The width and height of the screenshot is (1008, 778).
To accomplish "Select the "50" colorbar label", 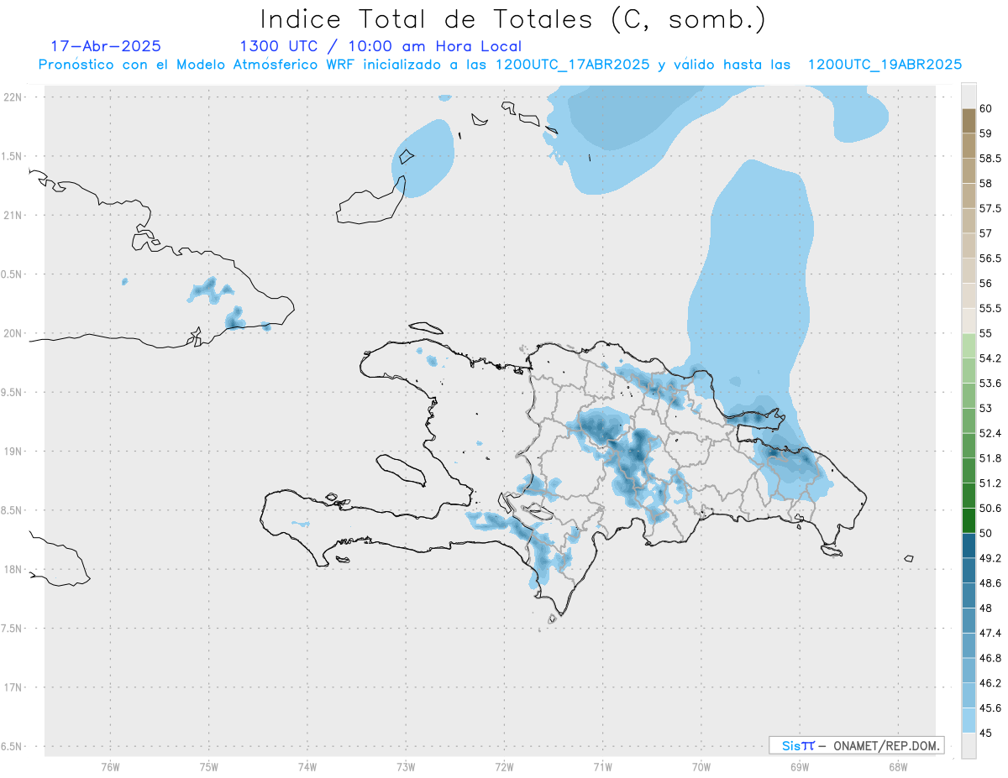I will point(986,533).
